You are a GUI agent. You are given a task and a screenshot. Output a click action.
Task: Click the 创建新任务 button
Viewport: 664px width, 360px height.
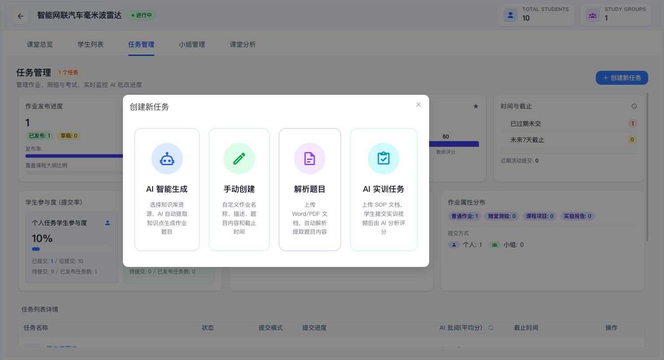click(x=622, y=78)
